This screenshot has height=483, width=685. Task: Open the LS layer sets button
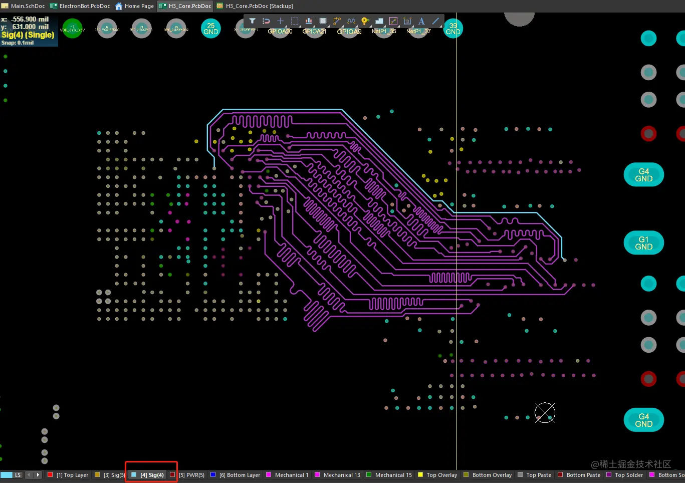[x=18, y=475]
